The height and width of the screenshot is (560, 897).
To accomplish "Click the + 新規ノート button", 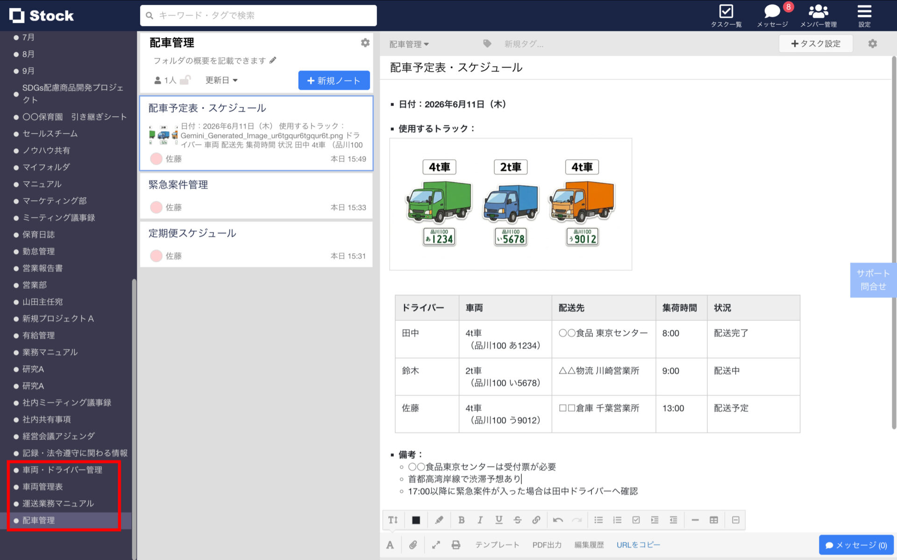I will coord(334,80).
